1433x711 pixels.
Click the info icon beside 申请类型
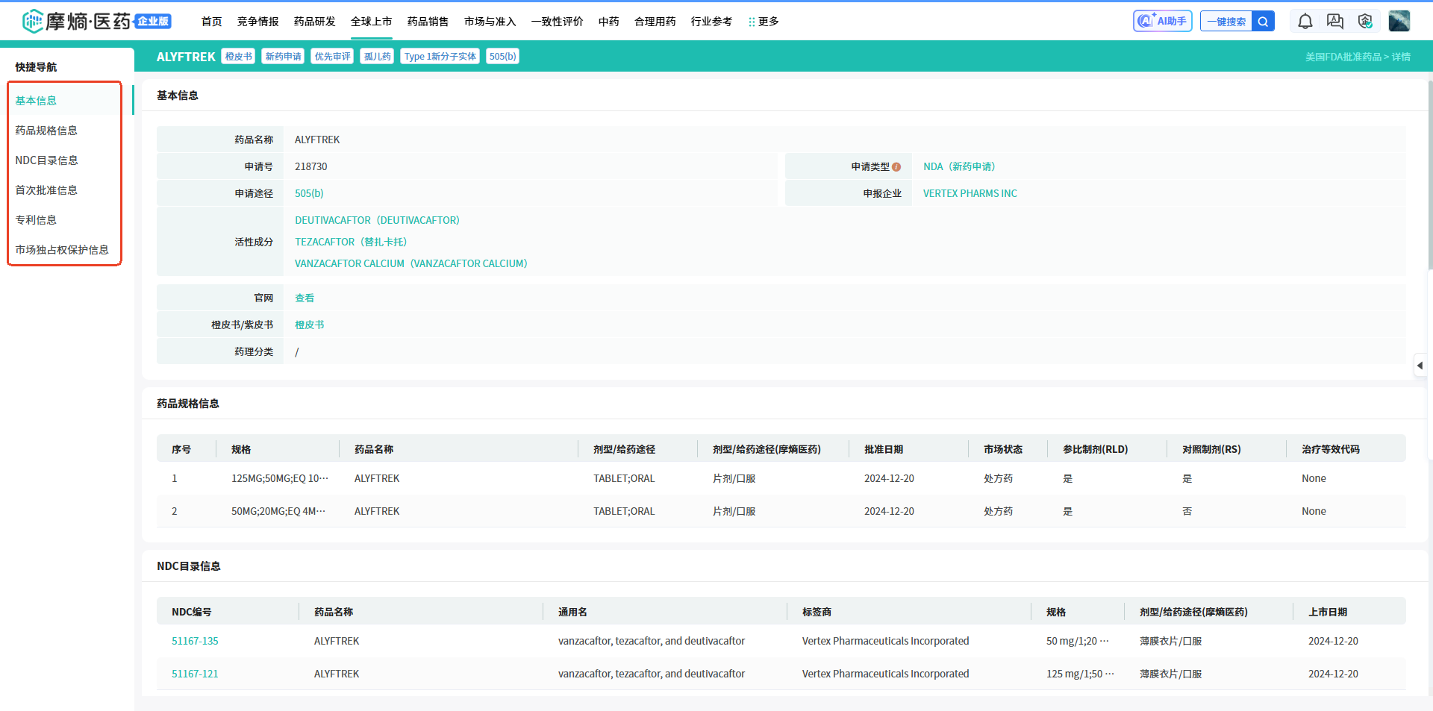[896, 167]
